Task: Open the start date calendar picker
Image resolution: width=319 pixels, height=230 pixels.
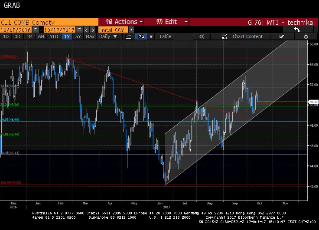Action: [35, 30]
